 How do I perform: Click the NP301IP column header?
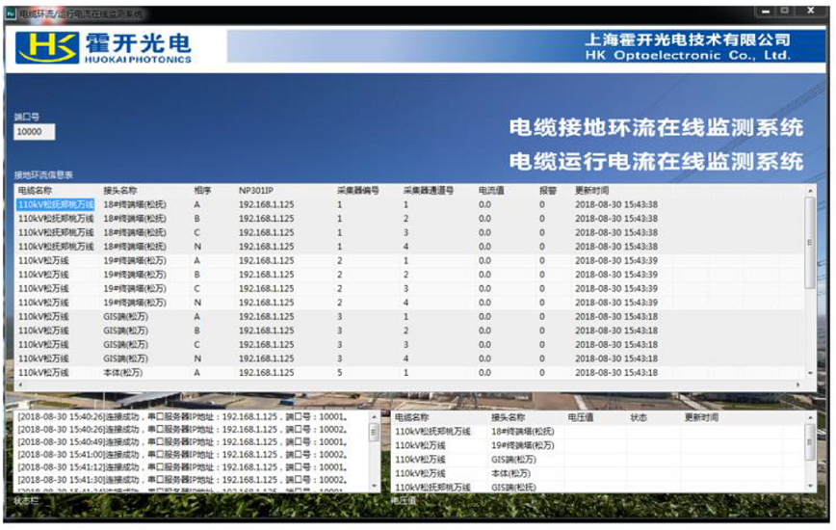tap(256, 191)
